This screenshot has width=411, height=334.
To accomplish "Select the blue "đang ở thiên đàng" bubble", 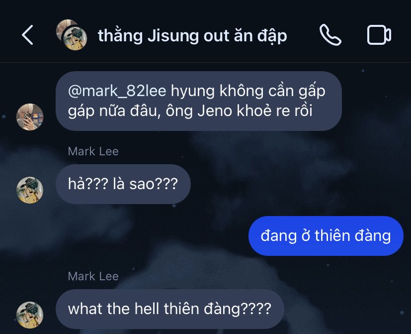I will pos(326,236).
